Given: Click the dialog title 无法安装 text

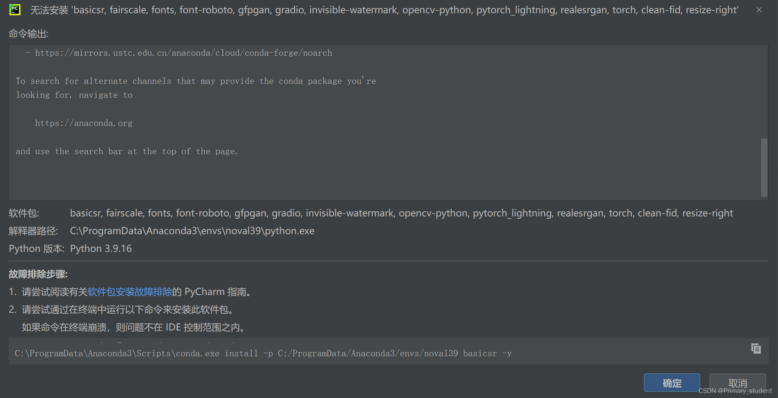Looking at the screenshot, I should coord(384,10).
